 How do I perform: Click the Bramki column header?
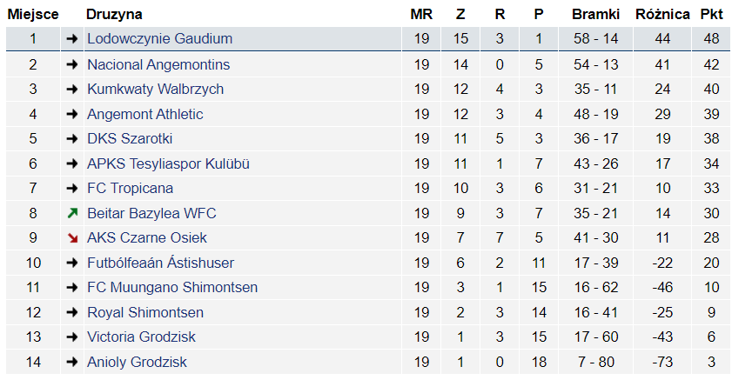tap(596, 15)
